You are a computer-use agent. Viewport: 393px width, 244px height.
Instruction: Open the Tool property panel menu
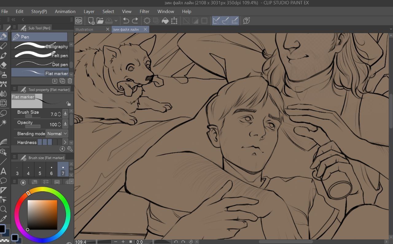pyautogui.click(x=14, y=89)
